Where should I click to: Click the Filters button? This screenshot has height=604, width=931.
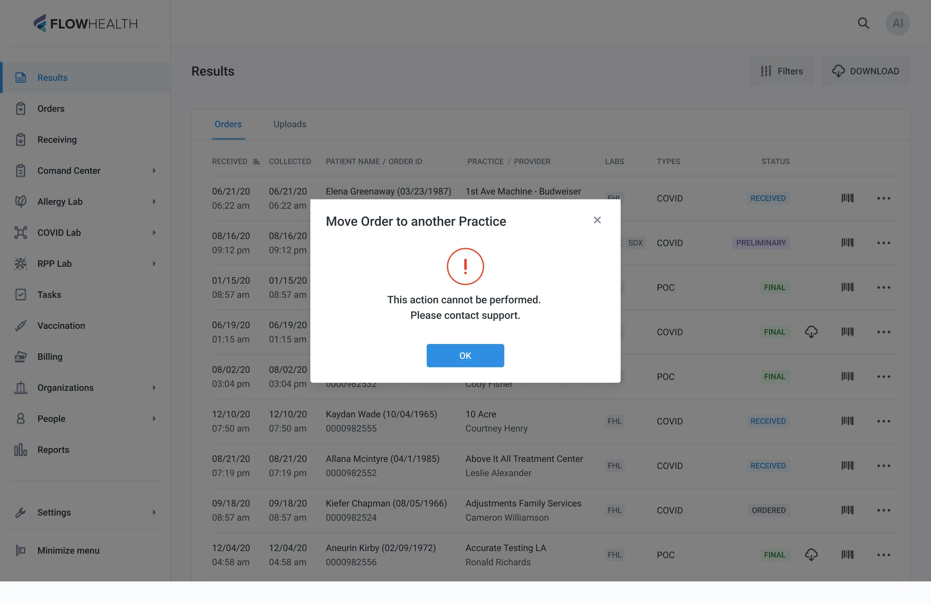point(782,71)
